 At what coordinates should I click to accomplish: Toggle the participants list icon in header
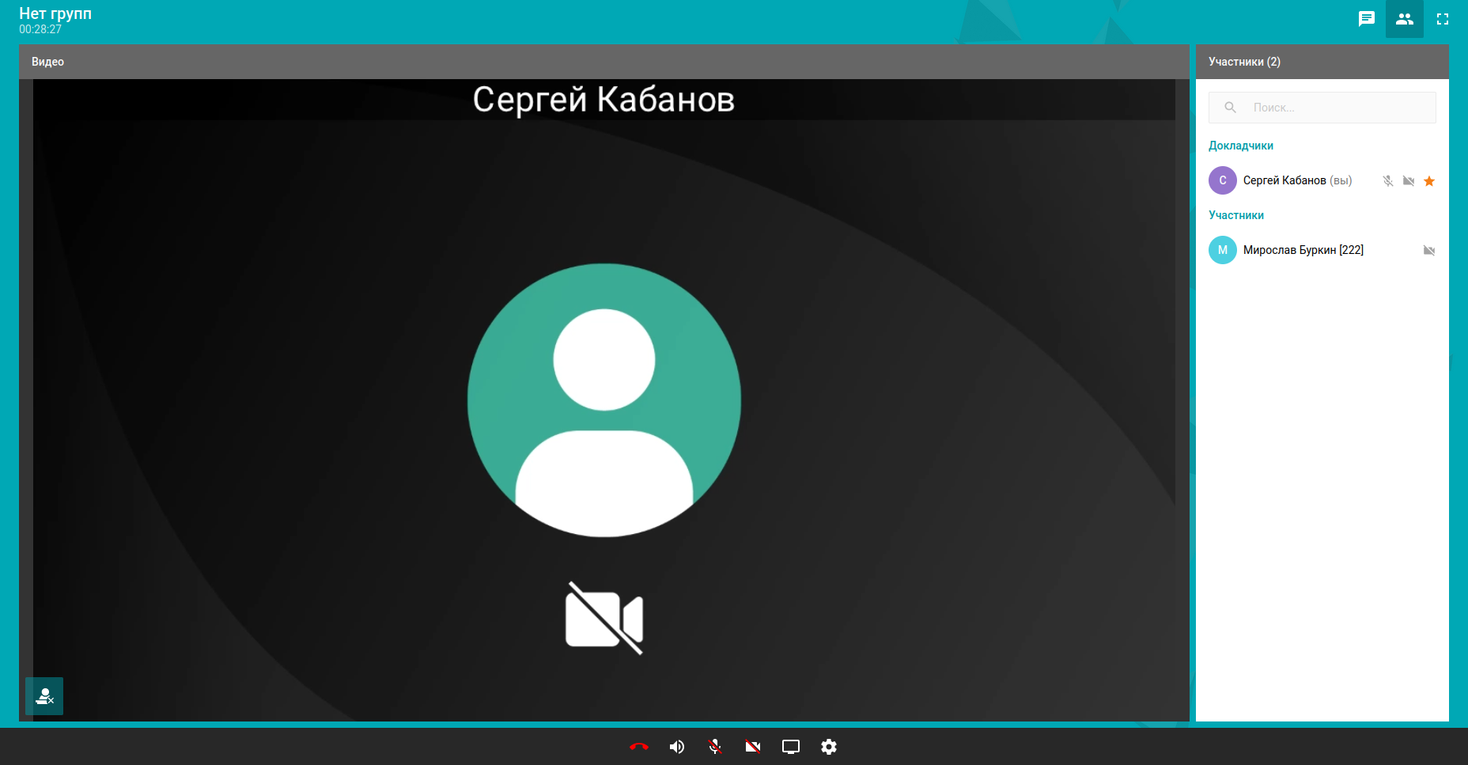click(1404, 19)
